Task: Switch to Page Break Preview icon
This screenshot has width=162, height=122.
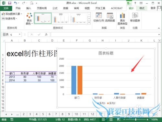Action: click(119, 119)
